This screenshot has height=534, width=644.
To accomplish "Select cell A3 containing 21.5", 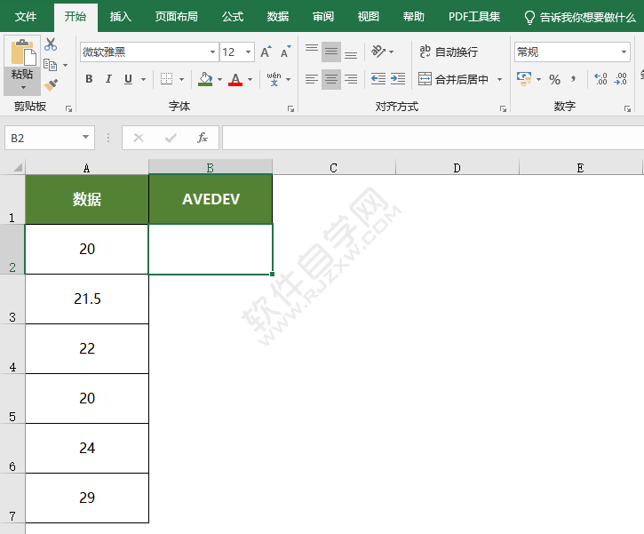I will click(87, 299).
